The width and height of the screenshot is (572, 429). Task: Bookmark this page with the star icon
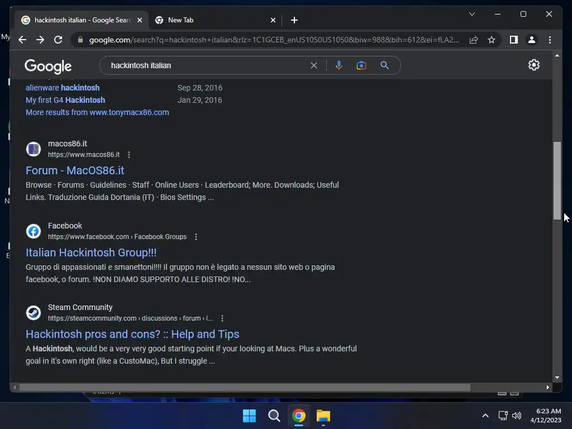point(492,40)
